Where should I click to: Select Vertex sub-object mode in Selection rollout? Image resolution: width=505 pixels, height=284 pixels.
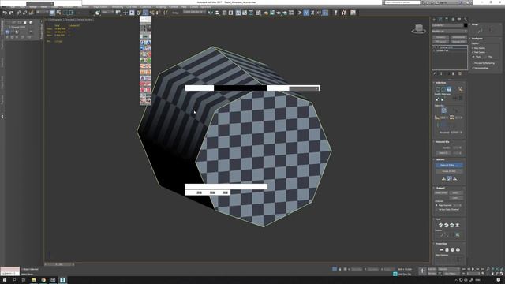click(x=438, y=89)
